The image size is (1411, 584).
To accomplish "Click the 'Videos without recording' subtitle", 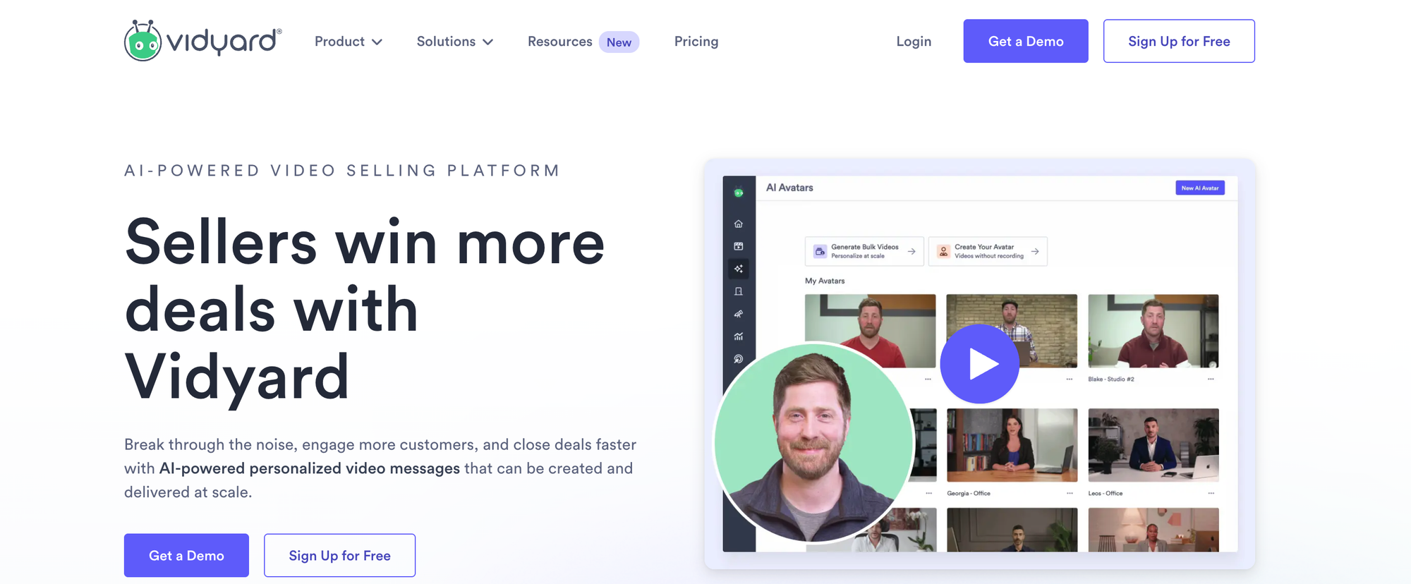I will [x=989, y=256].
